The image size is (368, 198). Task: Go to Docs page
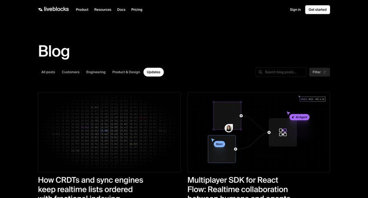[121, 10]
